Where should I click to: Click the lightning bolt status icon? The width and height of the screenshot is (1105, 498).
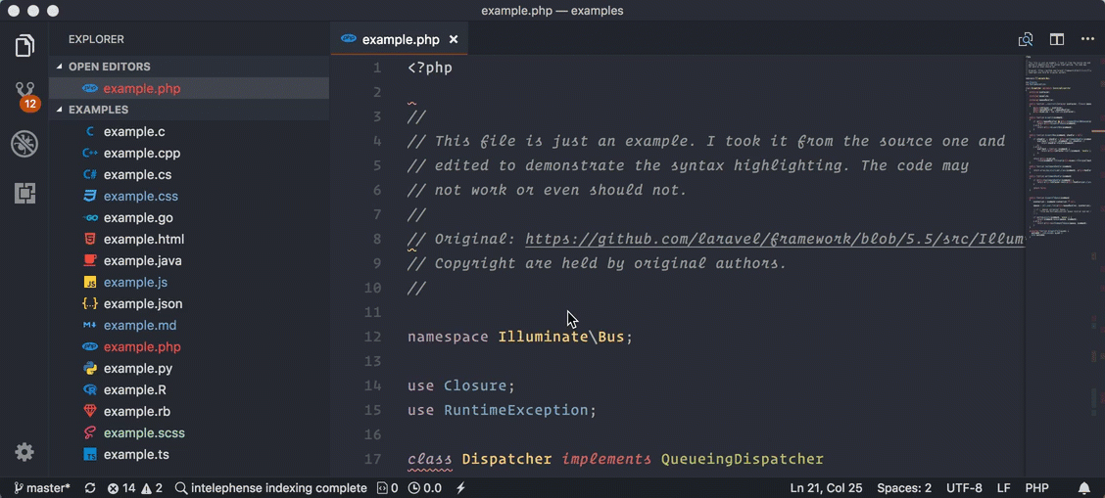[x=460, y=488]
